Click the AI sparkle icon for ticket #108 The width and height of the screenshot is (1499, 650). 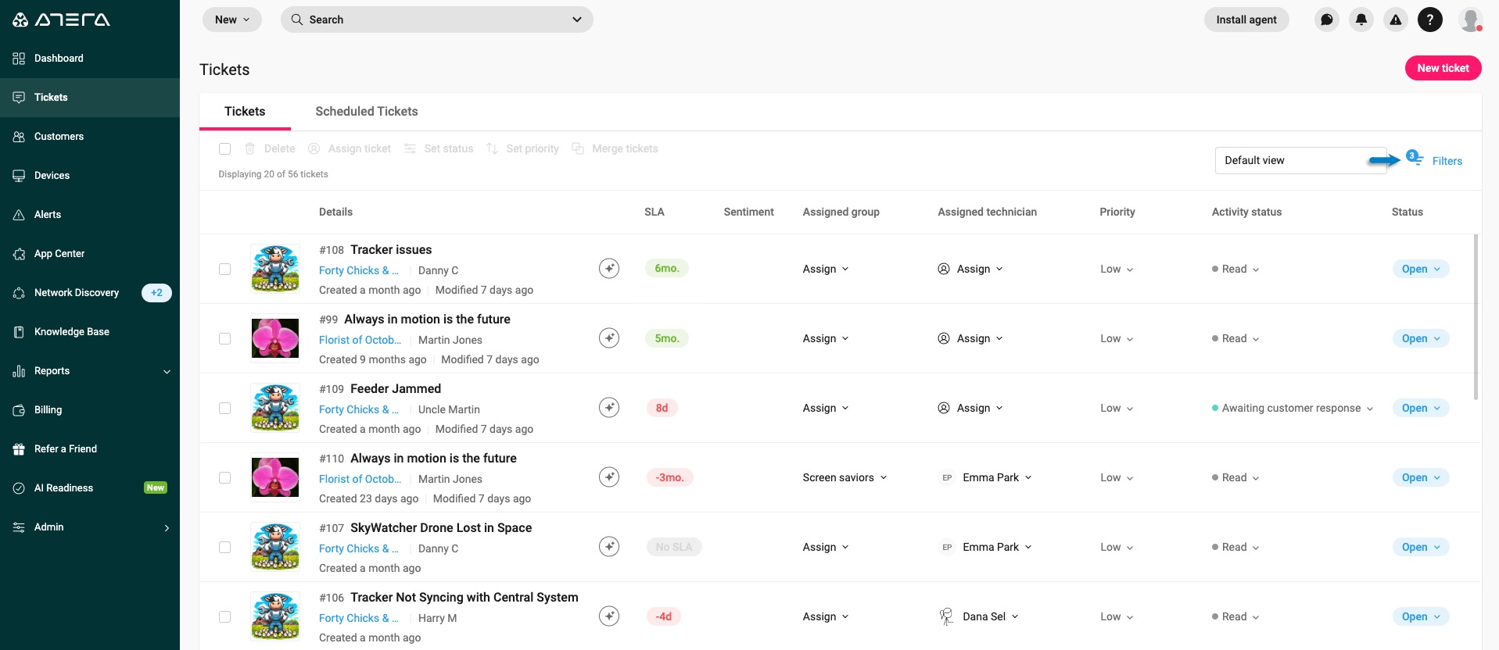click(608, 269)
